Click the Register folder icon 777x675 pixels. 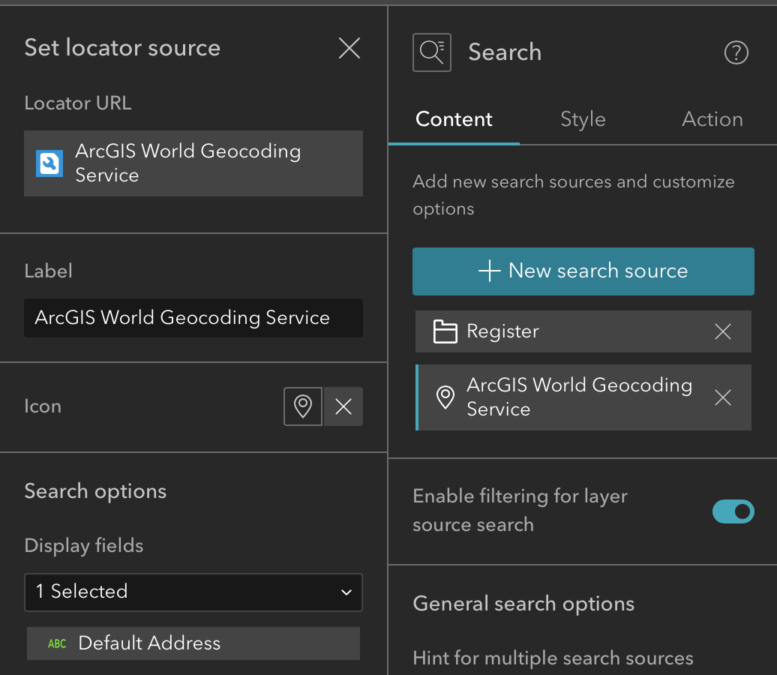click(445, 331)
